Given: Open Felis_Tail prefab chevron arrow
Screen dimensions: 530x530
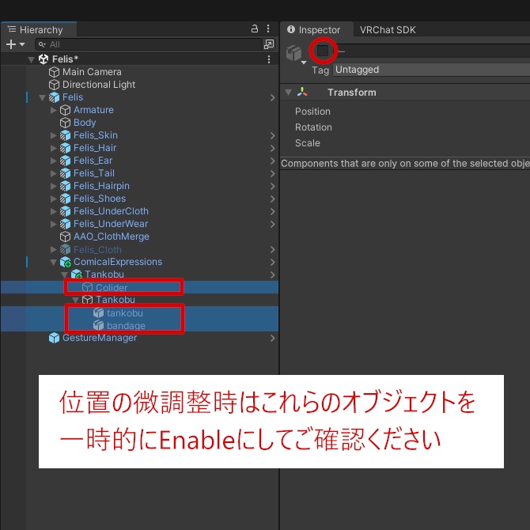Looking at the screenshot, I should (x=272, y=173).
